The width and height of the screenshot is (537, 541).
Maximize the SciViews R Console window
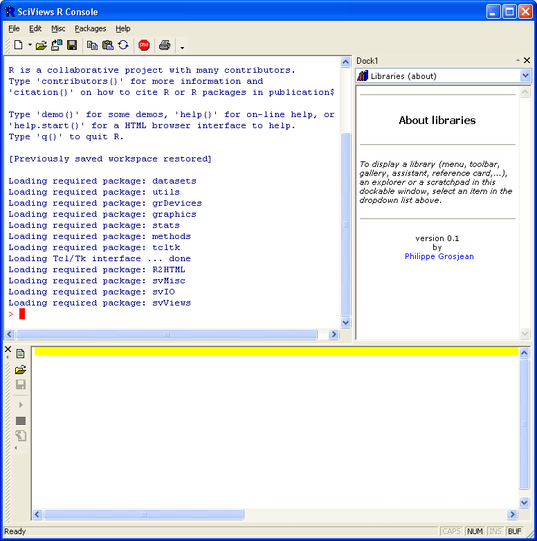[x=509, y=12]
